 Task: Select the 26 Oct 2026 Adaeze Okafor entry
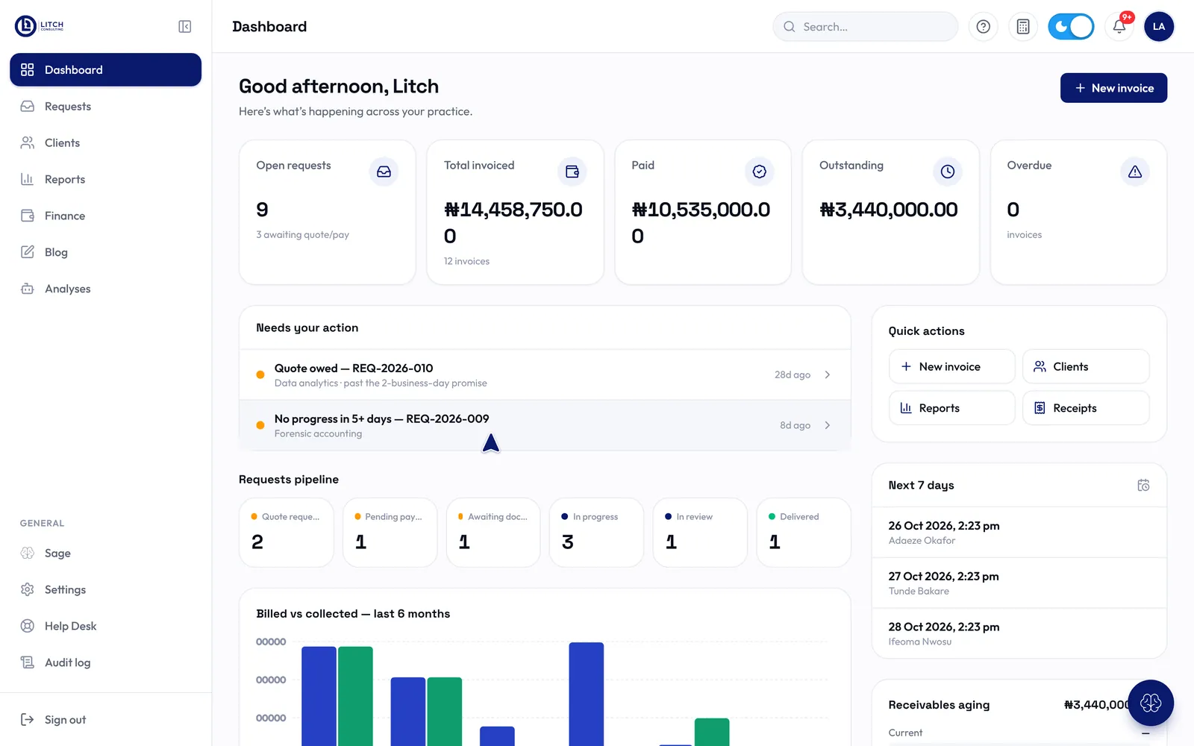tap(1019, 533)
